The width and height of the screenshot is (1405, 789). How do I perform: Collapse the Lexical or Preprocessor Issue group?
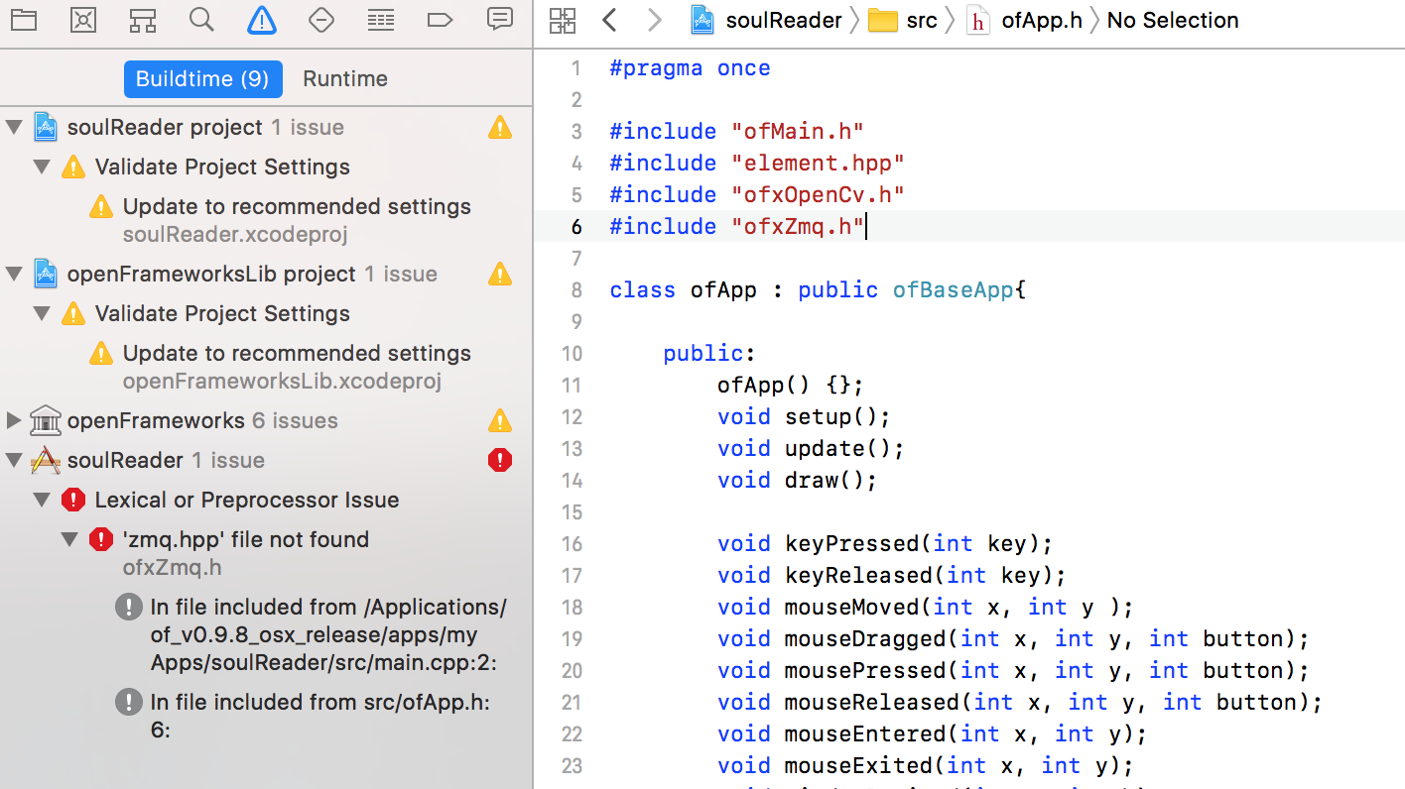point(42,501)
